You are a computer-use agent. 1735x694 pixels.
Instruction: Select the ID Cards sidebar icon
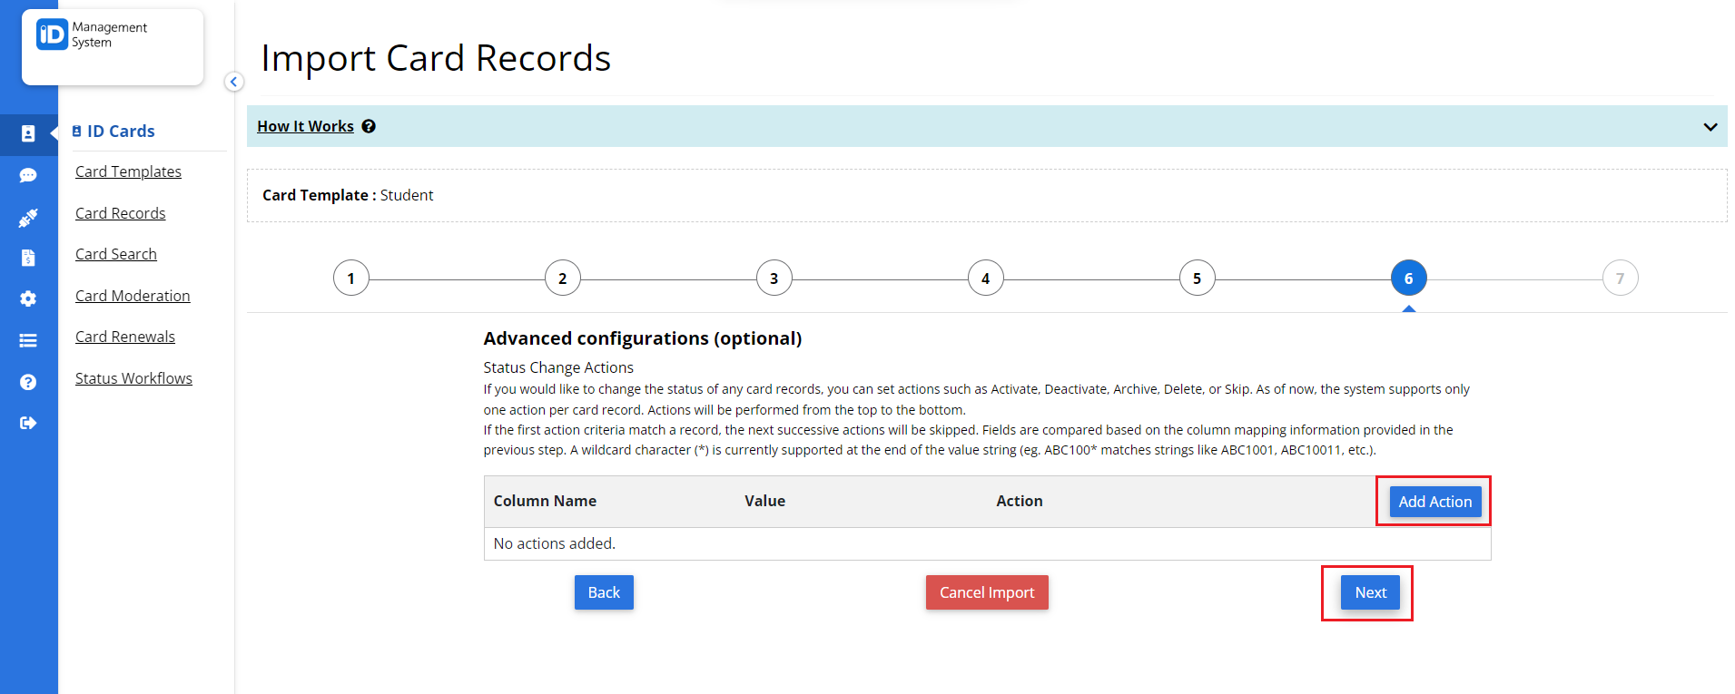pos(28,134)
